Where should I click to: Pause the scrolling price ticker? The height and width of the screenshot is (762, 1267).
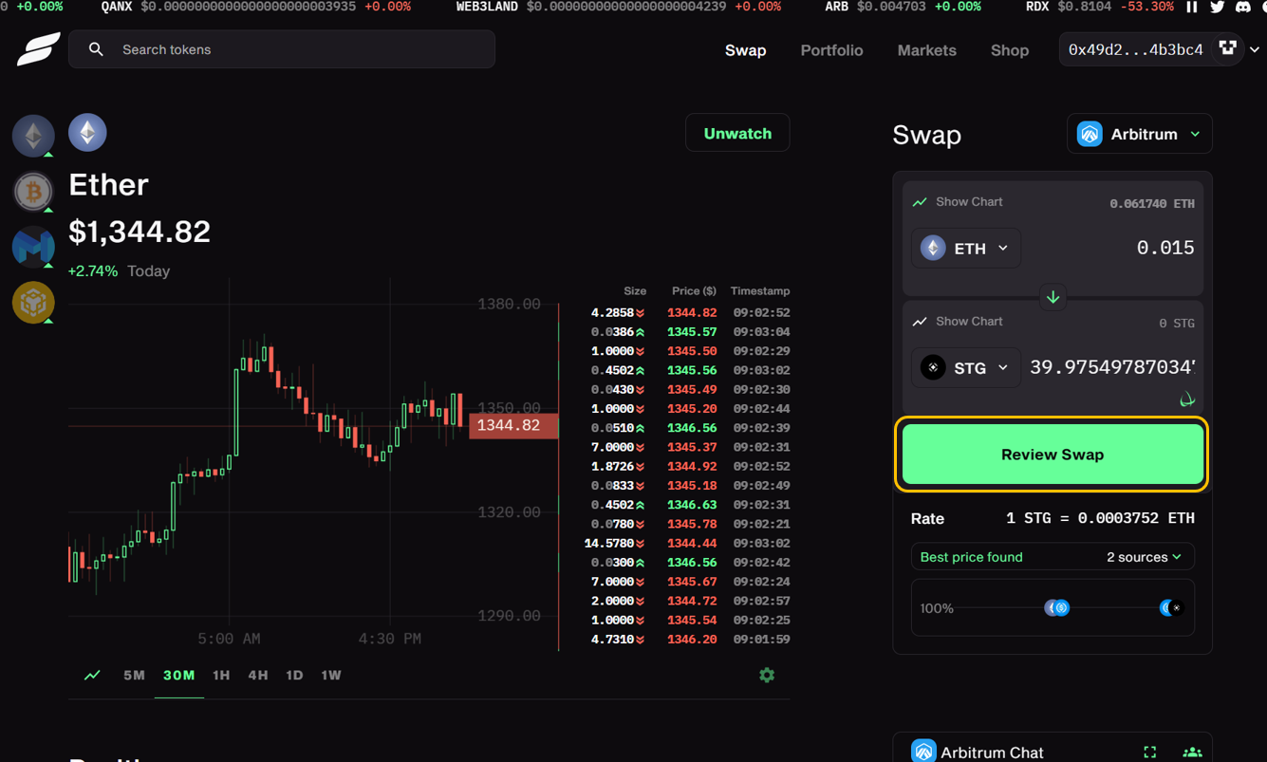pos(1192,7)
